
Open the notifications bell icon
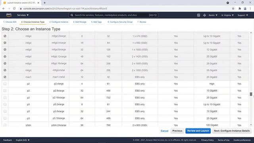[204, 15]
